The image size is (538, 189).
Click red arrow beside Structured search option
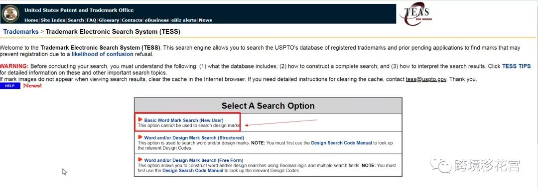(x=140, y=137)
